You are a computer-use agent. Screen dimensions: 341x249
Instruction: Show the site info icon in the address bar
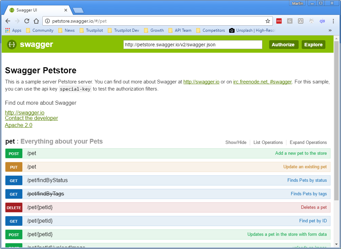pyautogui.click(x=47, y=21)
